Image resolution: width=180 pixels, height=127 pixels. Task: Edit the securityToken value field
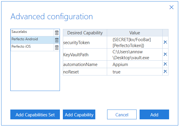pyautogui.click(x=135, y=42)
